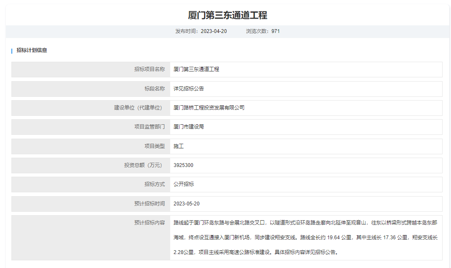The width and height of the screenshot is (451, 268).
Task: Click the 招标项目名称 label cell
Action: (x=91, y=69)
